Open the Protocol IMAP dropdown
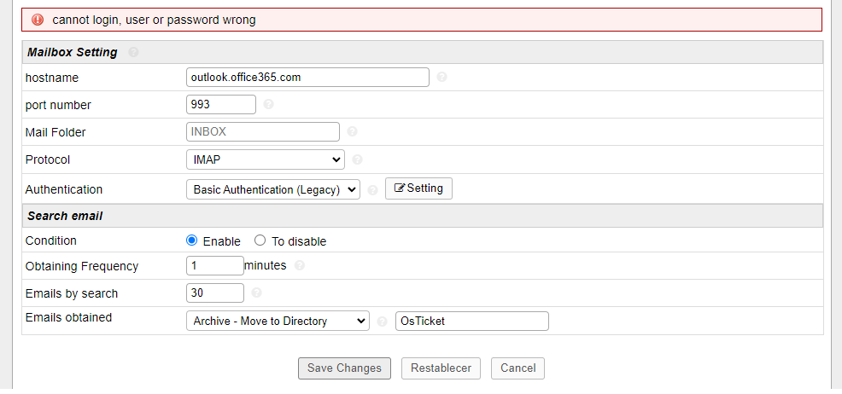 (265, 159)
